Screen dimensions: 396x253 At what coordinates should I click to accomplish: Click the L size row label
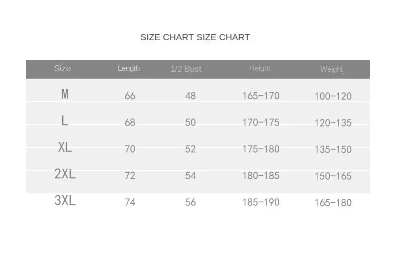pyautogui.click(x=65, y=120)
